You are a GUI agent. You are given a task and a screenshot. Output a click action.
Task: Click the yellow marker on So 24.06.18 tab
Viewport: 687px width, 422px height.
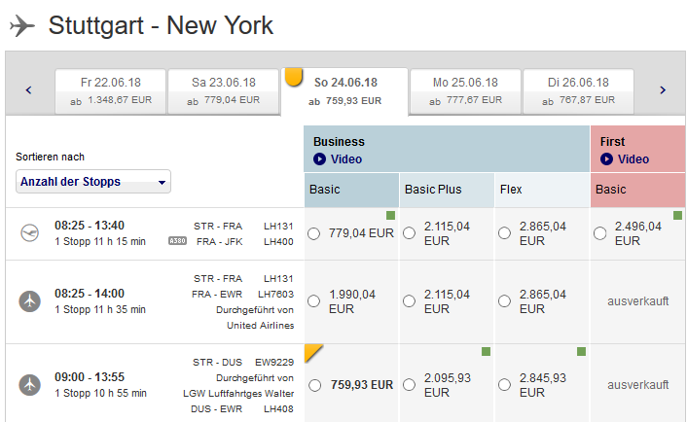(294, 77)
